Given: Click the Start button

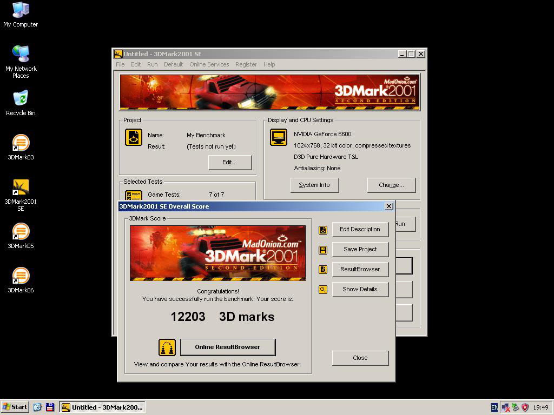Looking at the screenshot, I should point(15,407).
